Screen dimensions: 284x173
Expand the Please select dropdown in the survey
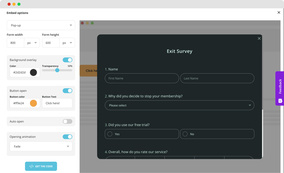point(179,105)
